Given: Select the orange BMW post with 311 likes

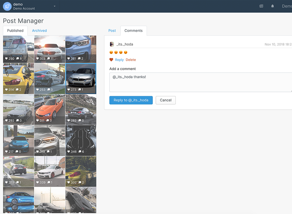Looking at the screenshot, I should point(50,109).
